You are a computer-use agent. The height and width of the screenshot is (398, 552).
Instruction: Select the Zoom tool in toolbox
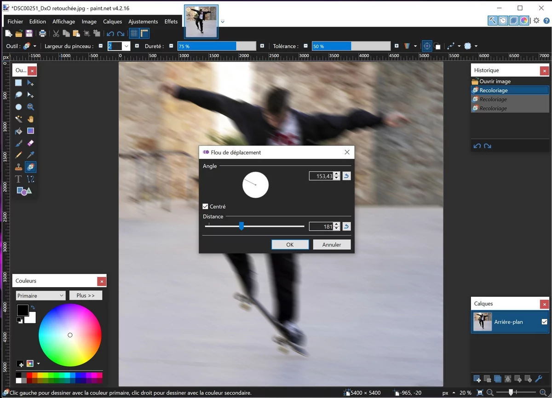[x=30, y=107]
